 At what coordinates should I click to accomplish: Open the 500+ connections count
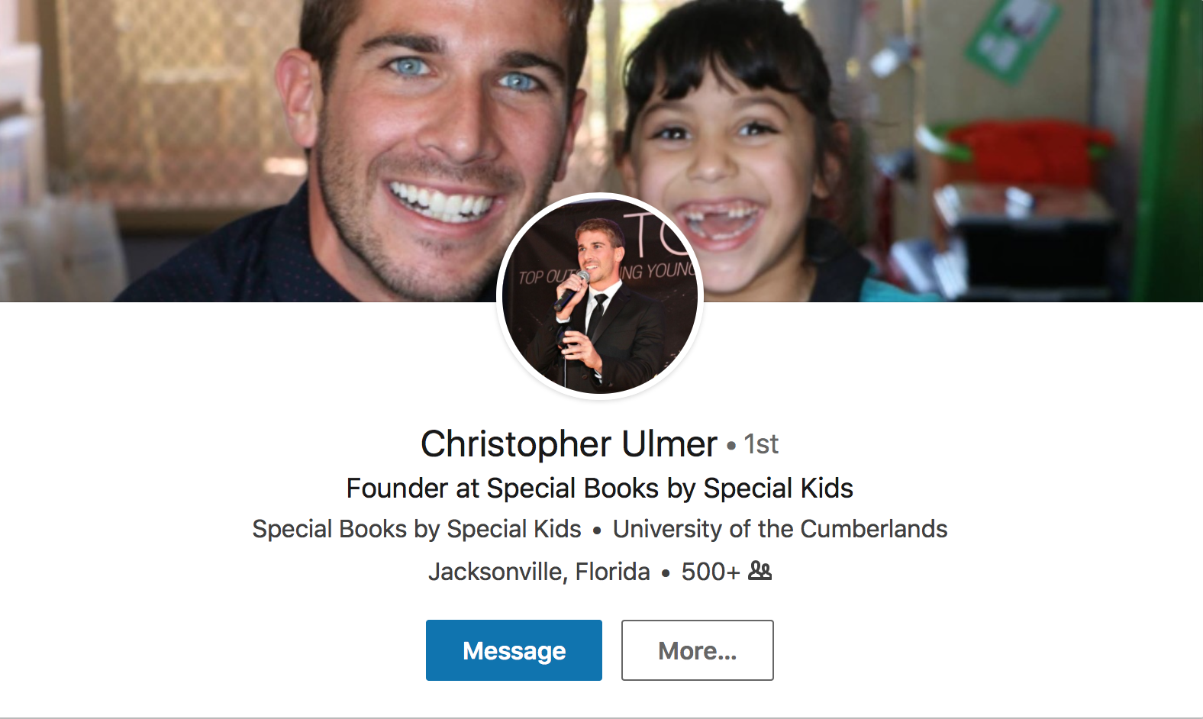click(711, 572)
